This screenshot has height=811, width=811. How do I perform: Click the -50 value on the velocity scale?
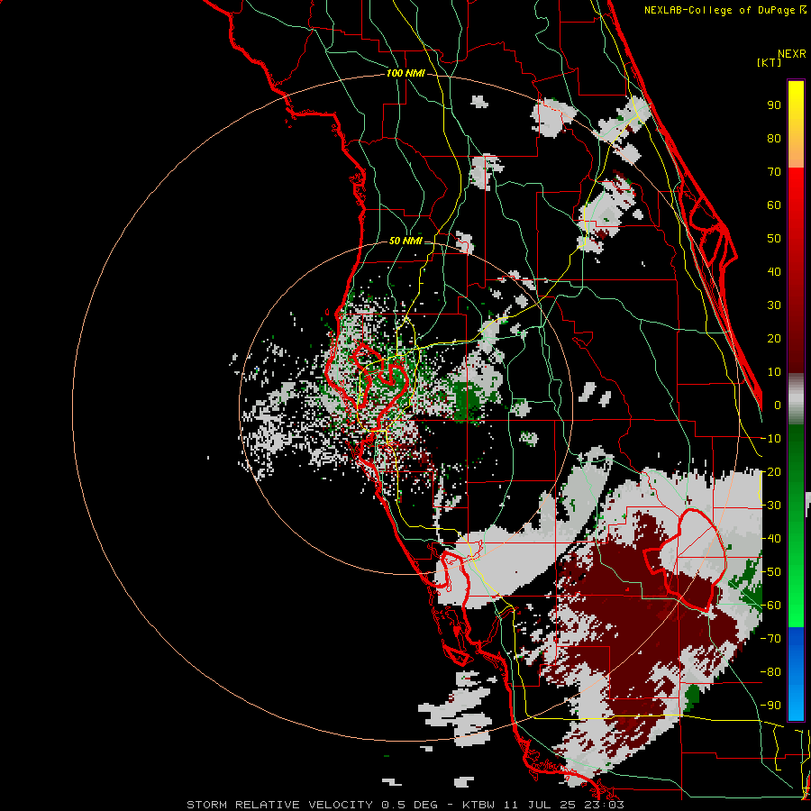click(770, 572)
